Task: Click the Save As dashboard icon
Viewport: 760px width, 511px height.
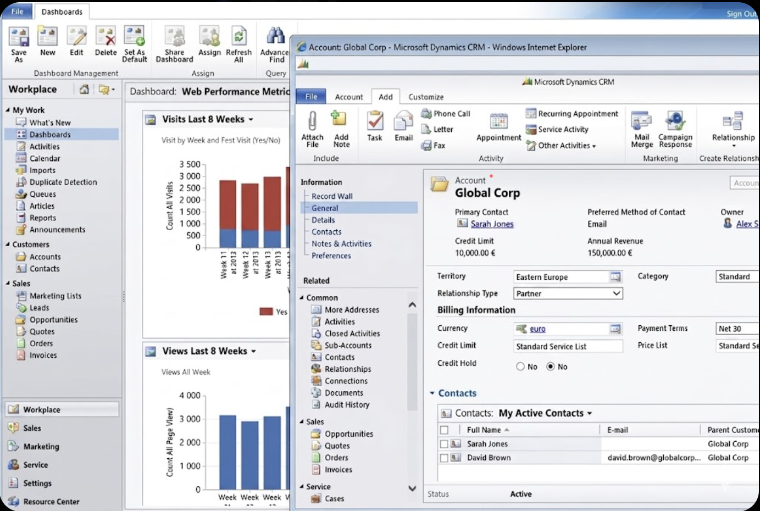Action: (19, 37)
